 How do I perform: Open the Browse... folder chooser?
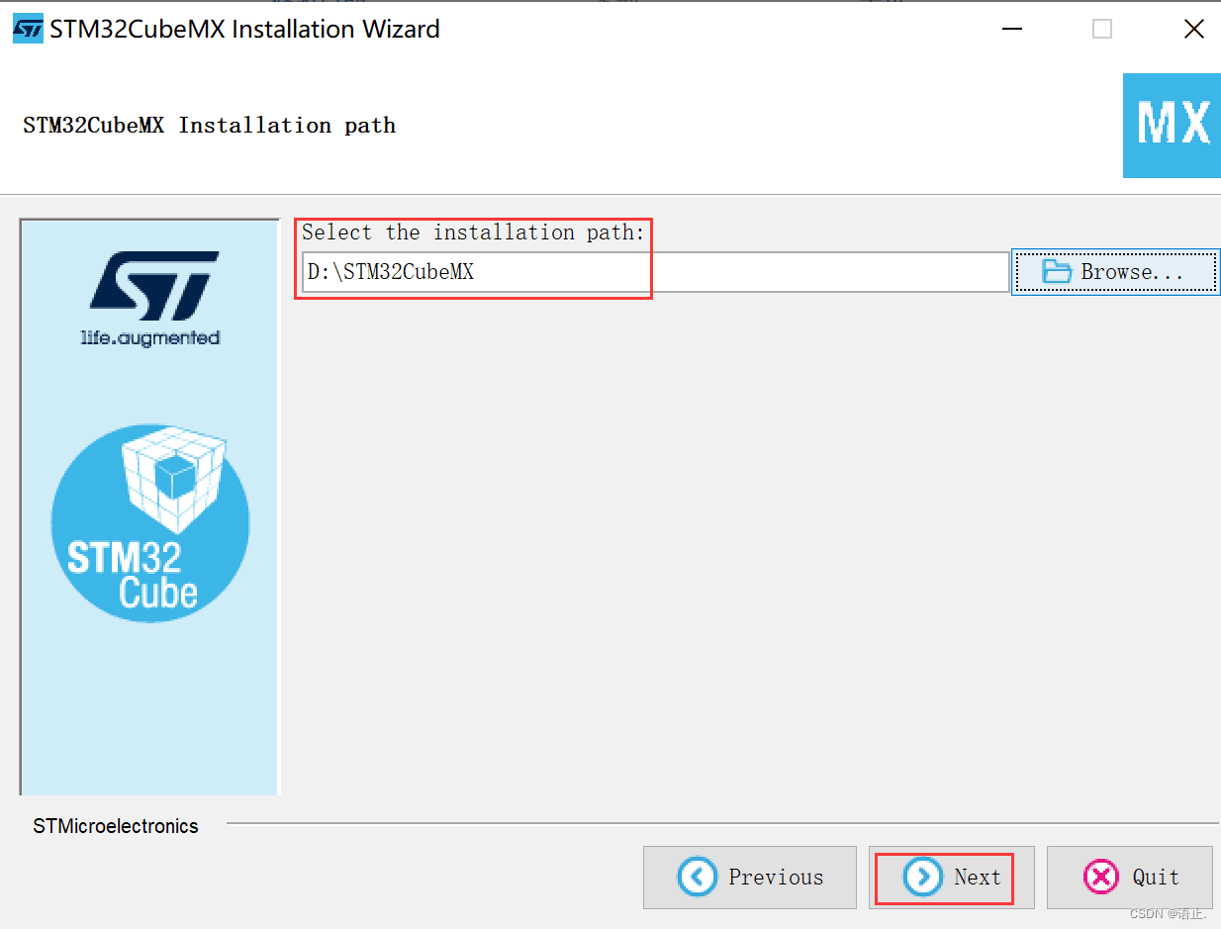[x=1115, y=272]
